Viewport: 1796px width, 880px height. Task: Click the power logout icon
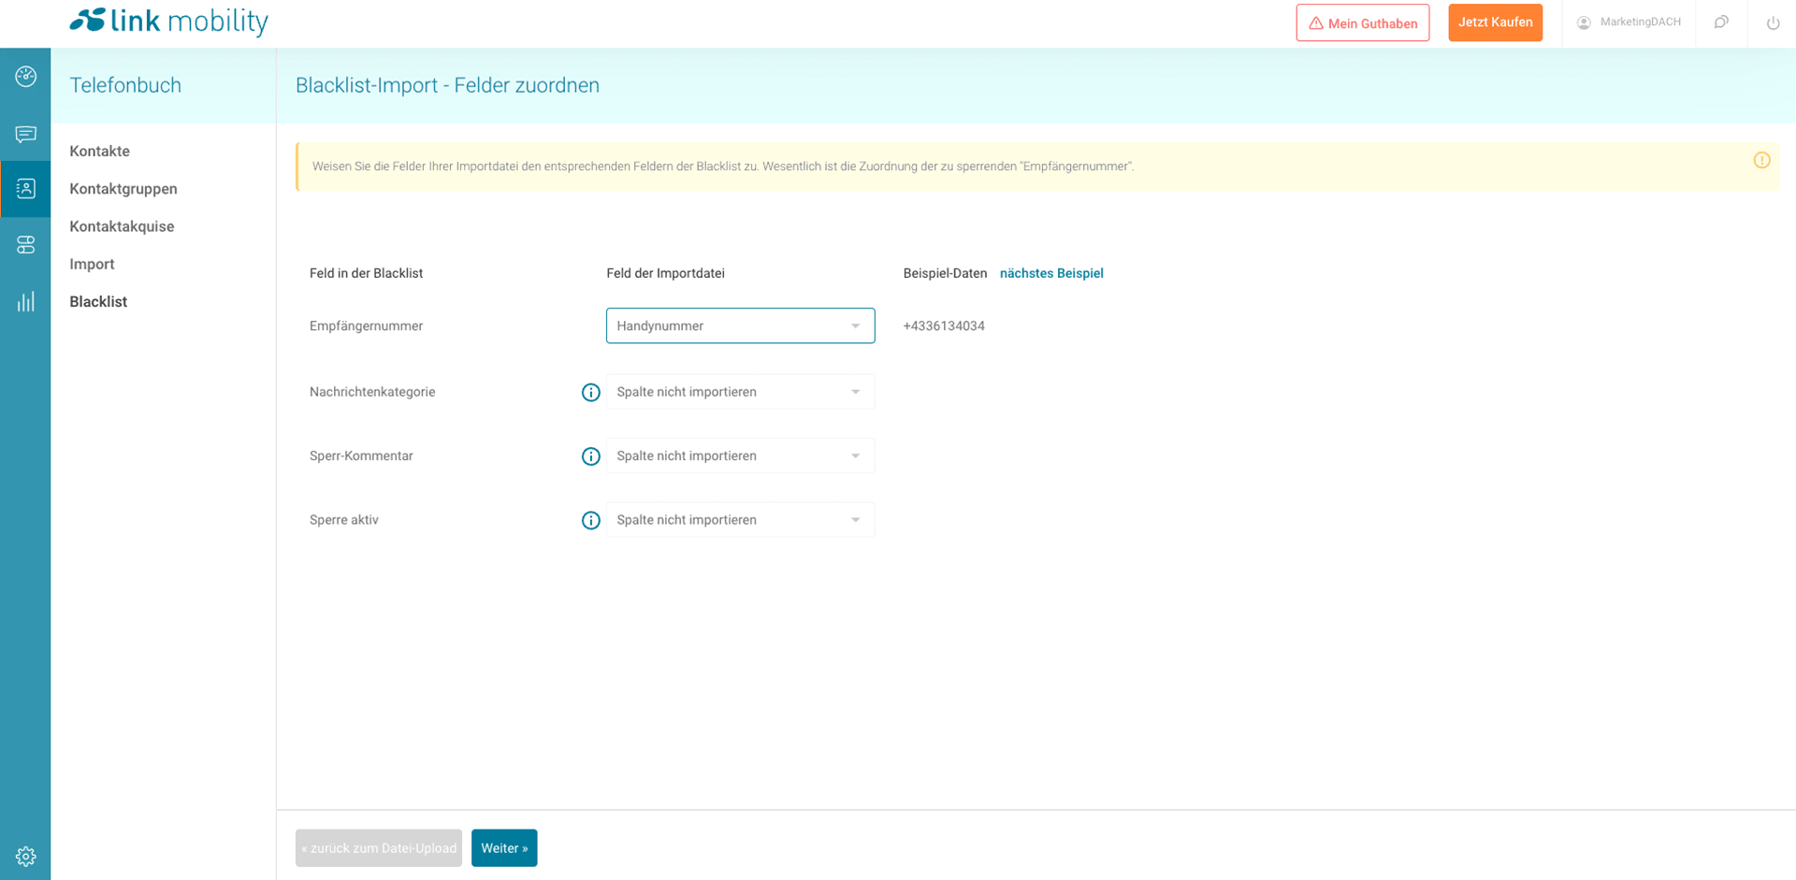click(x=1773, y=23)
